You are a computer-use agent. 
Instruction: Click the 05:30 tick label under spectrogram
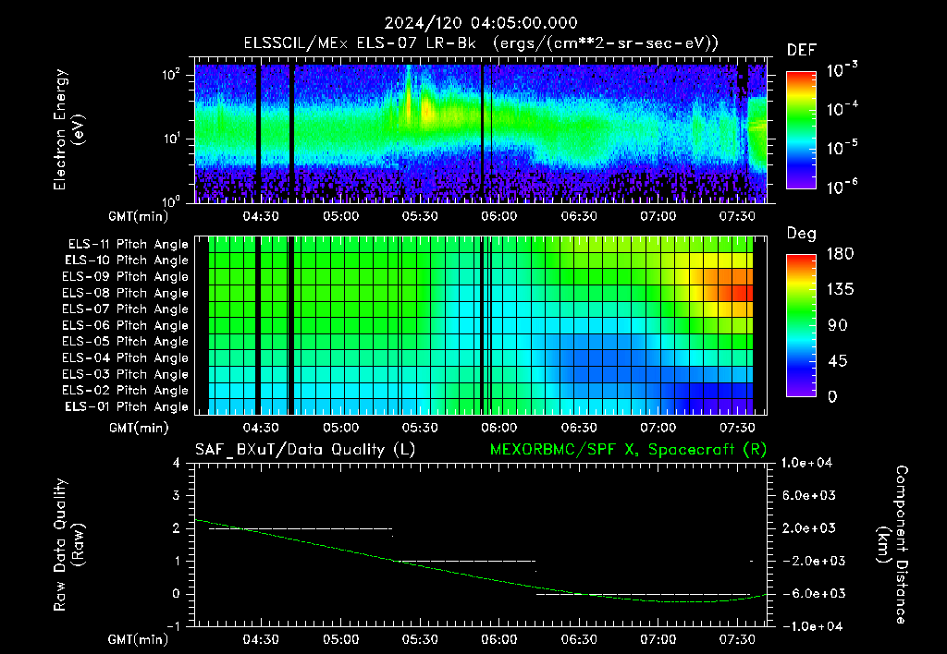click(420, 216)
